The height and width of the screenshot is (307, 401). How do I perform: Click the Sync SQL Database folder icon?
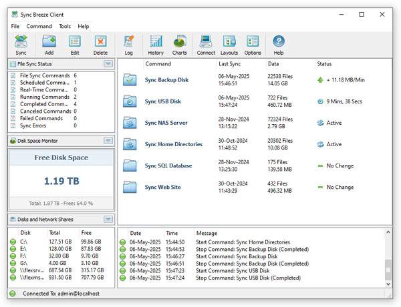130,166
